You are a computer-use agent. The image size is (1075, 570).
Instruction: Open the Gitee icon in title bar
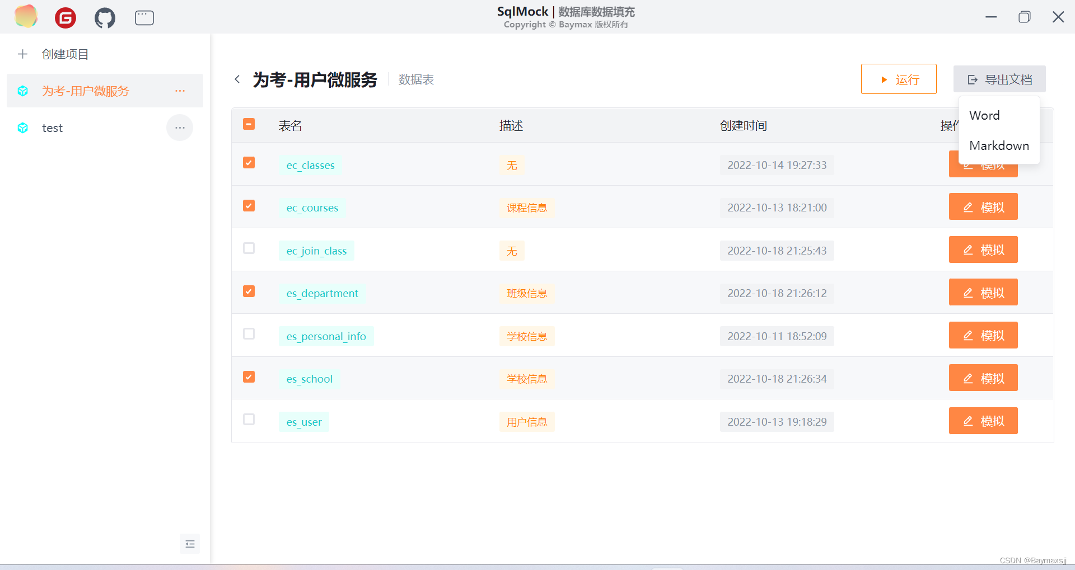click(66, 18)
